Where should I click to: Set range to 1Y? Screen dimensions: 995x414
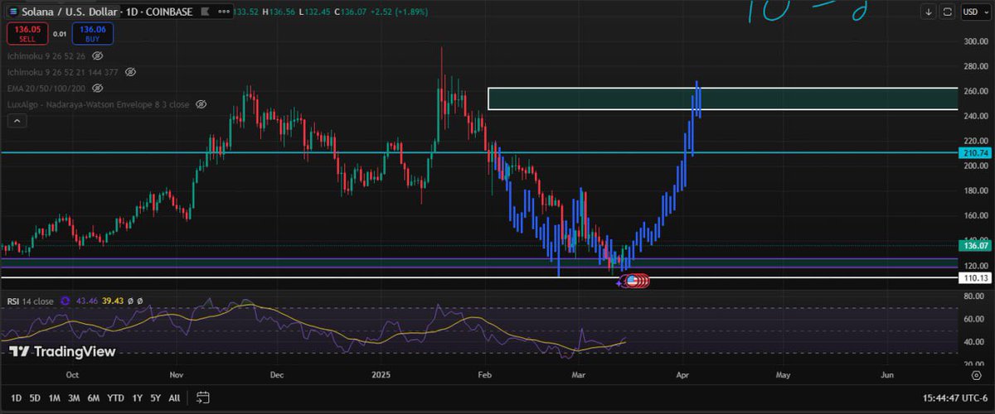tap(137, 397)
